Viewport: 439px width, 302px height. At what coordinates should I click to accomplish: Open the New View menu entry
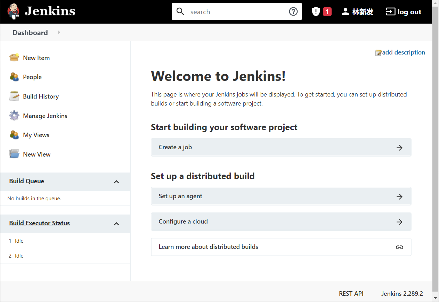coord(36,154)
